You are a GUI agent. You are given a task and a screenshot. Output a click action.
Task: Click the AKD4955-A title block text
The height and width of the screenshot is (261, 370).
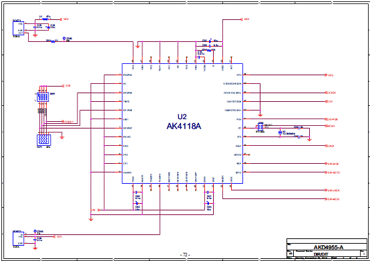(x=328, y=247)
